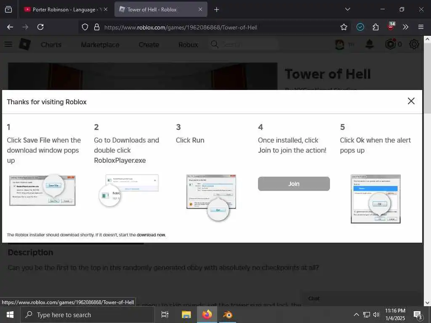Viewport: 431px width, 323px height.
Task: Click the gray Join button in step 4
Action: point(293,184)
